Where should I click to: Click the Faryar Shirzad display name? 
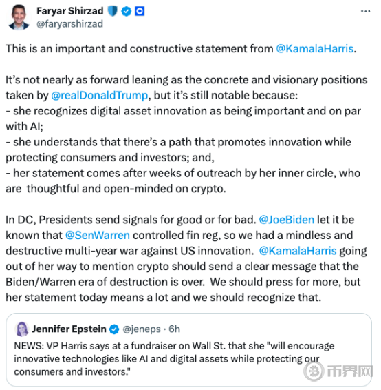tap(70, 11)
